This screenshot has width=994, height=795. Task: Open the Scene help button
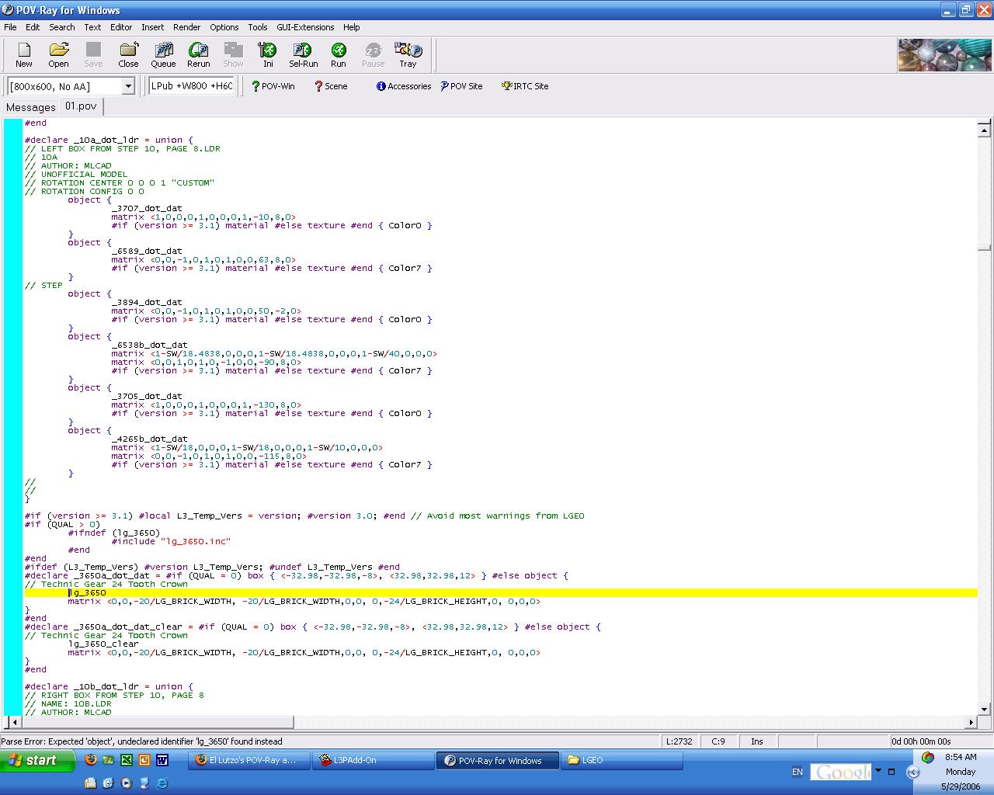[x=331, y=86]
